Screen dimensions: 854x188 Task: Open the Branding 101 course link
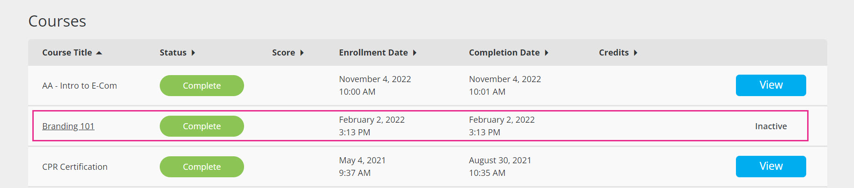68,126
